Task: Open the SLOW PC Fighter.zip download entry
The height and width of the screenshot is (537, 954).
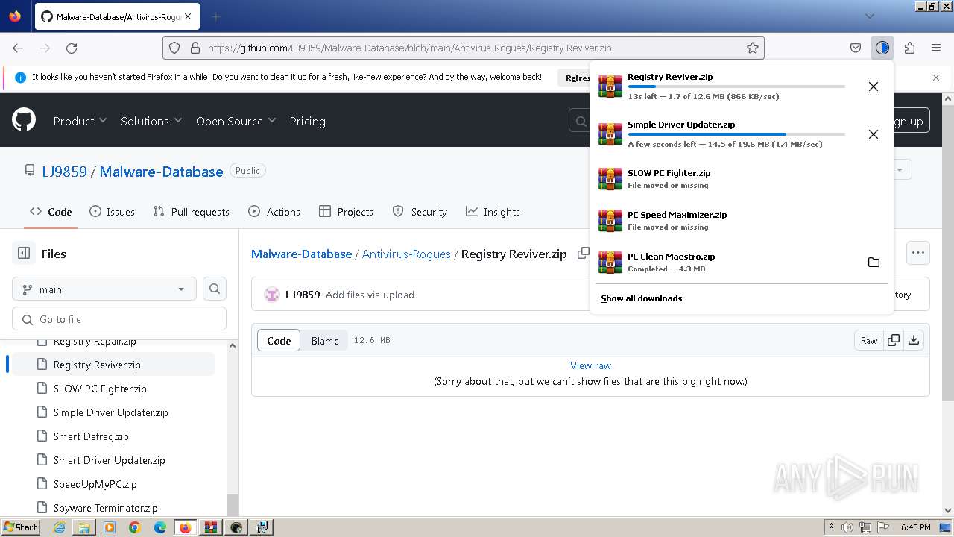Action: click(x=742, y=178)
